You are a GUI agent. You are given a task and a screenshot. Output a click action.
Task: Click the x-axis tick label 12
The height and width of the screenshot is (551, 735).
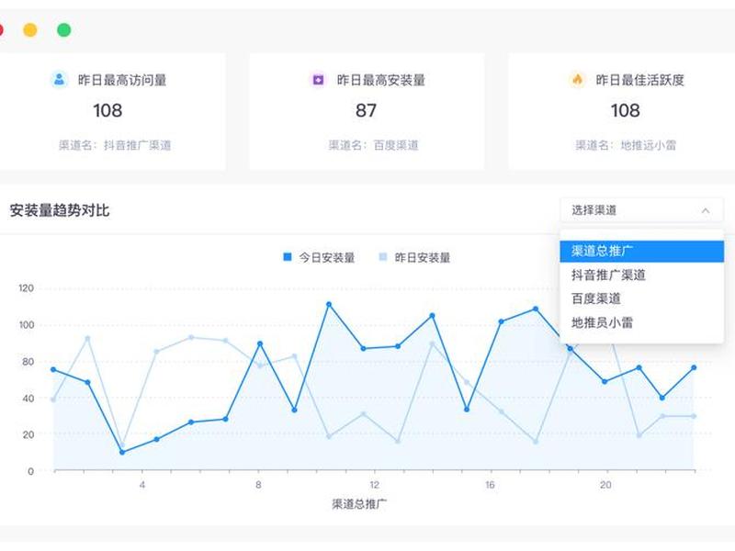tap(374, 485)
